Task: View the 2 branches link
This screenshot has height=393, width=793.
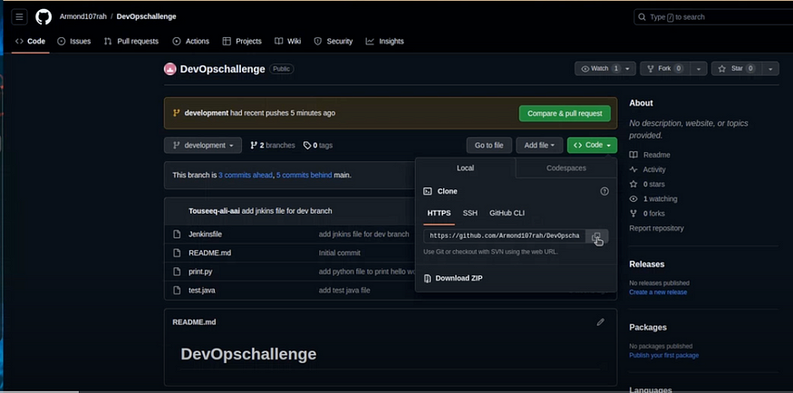Action: (273, 146)
